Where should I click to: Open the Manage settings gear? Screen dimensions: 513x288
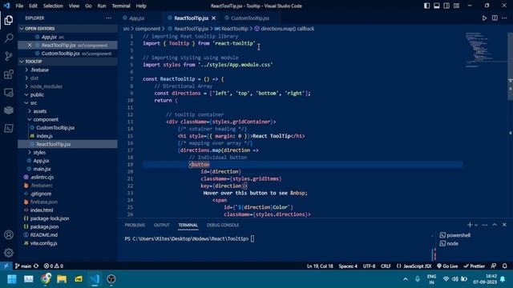point(9,253)
